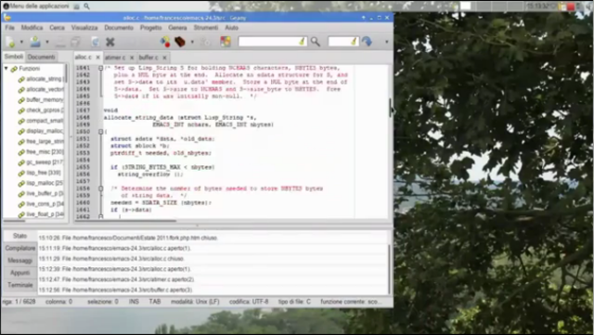Select allocate_string in symbol list
This screenshot has height=335, width=594.
point(44,79)
